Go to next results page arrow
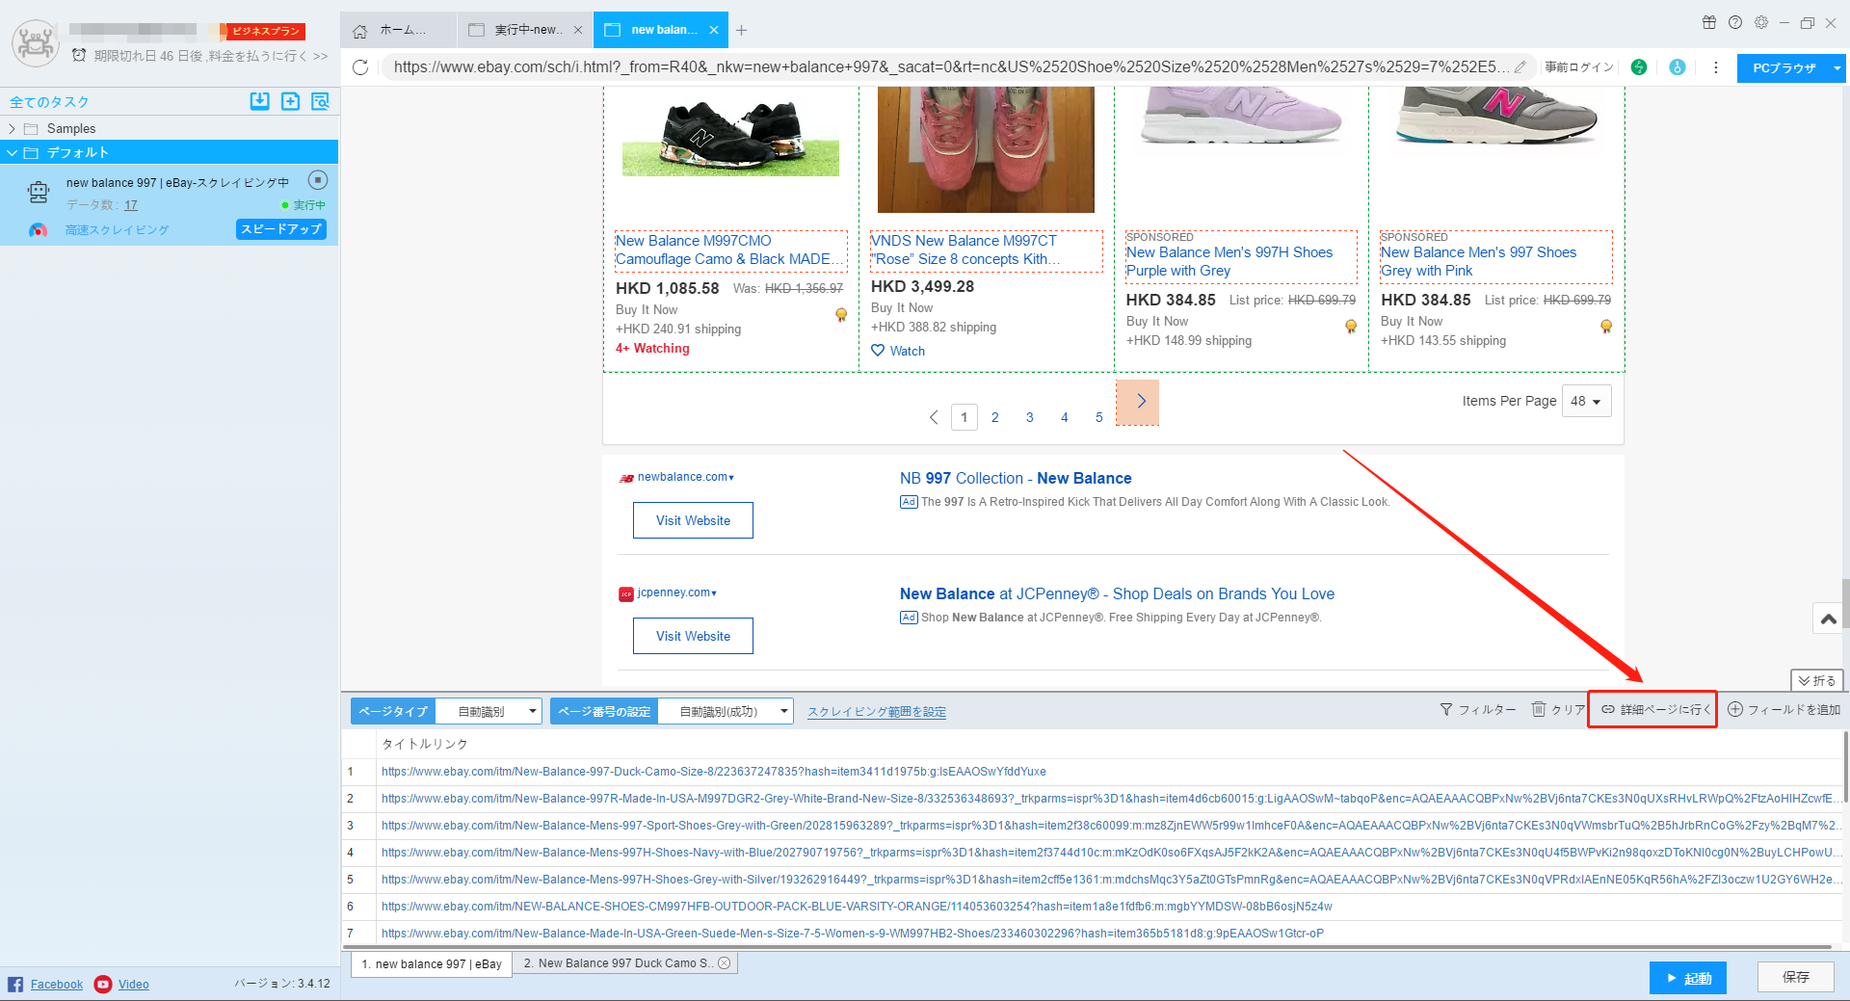The image size is (1850, 1001). 1138,402
